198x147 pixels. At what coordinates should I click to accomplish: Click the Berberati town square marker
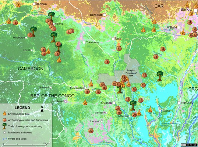pos(105,15)
